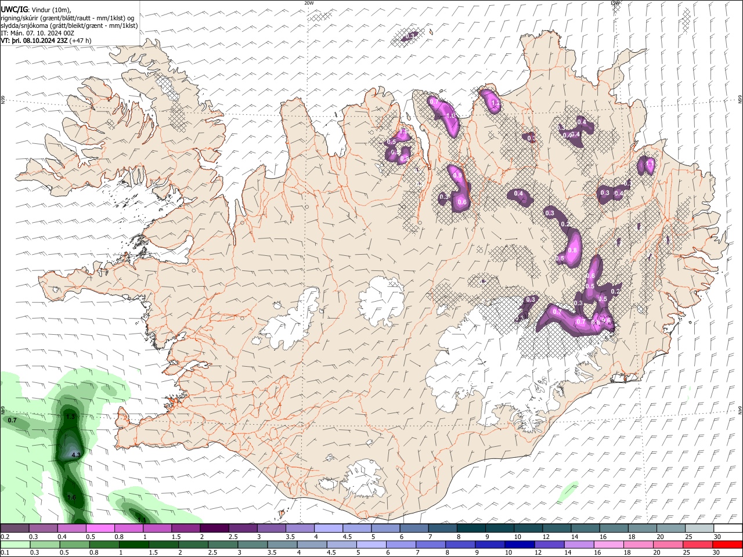
Task: Select the deep navy 10 rain legend swatch
Action: point(520,544)
